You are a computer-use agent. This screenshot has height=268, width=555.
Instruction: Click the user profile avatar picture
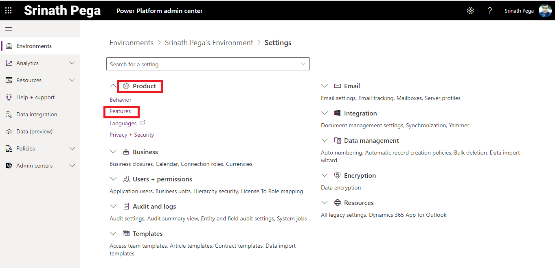point(545,11)
